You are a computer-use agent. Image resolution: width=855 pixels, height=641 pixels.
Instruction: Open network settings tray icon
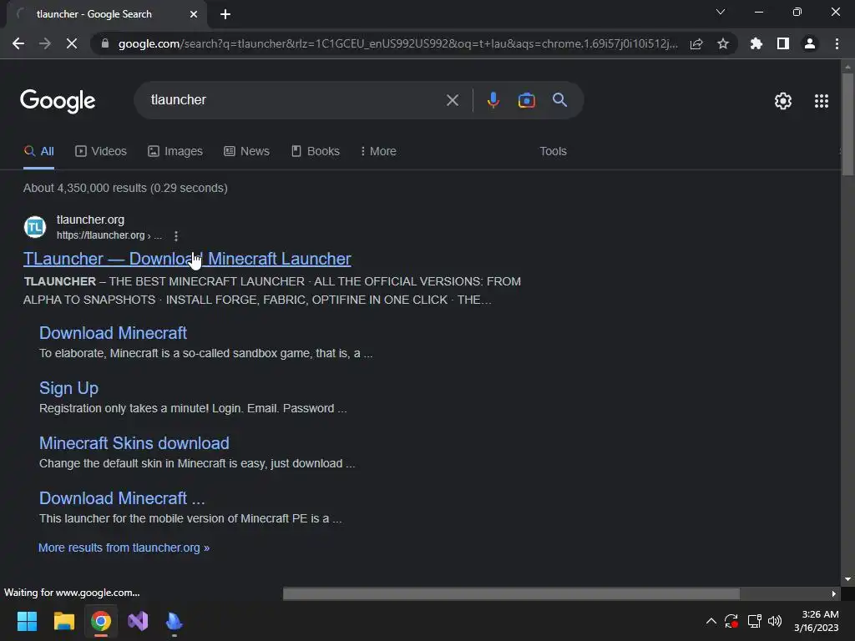click(754, 621)
